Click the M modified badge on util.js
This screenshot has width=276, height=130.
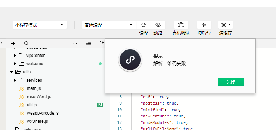click(x=100, y=105)
